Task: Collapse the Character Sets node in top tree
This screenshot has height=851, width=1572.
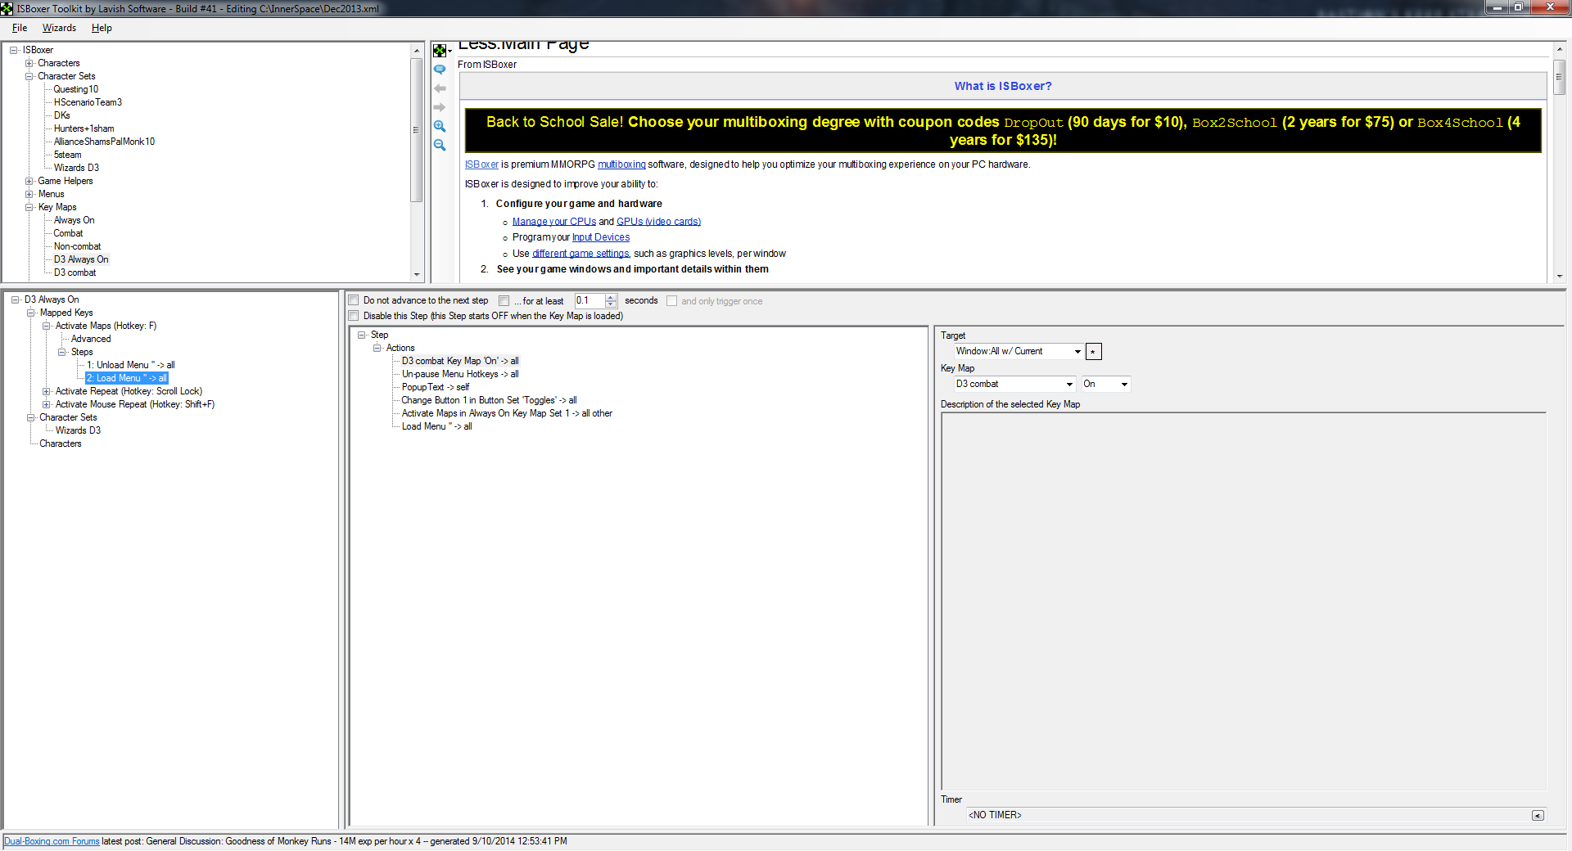Action: 29,76
